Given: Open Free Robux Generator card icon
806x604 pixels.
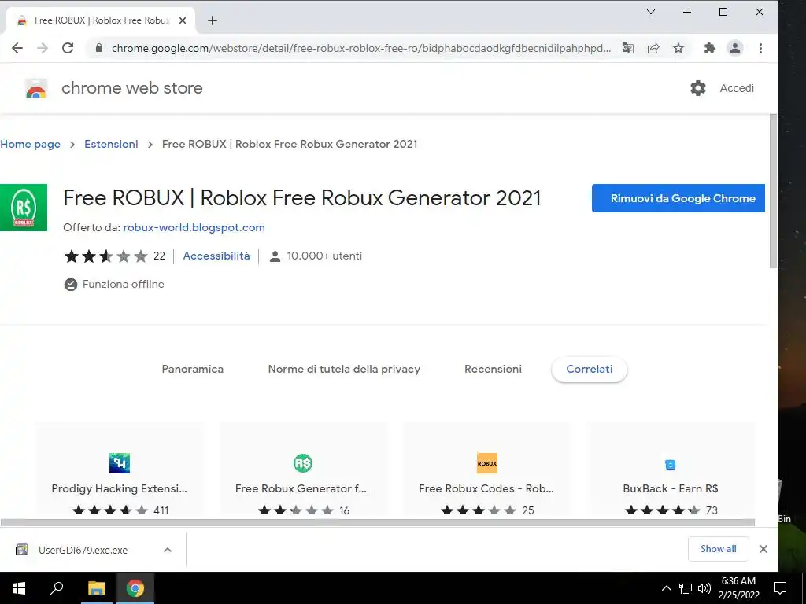Looking at the screenshot, I should click(x=303, y=463).
